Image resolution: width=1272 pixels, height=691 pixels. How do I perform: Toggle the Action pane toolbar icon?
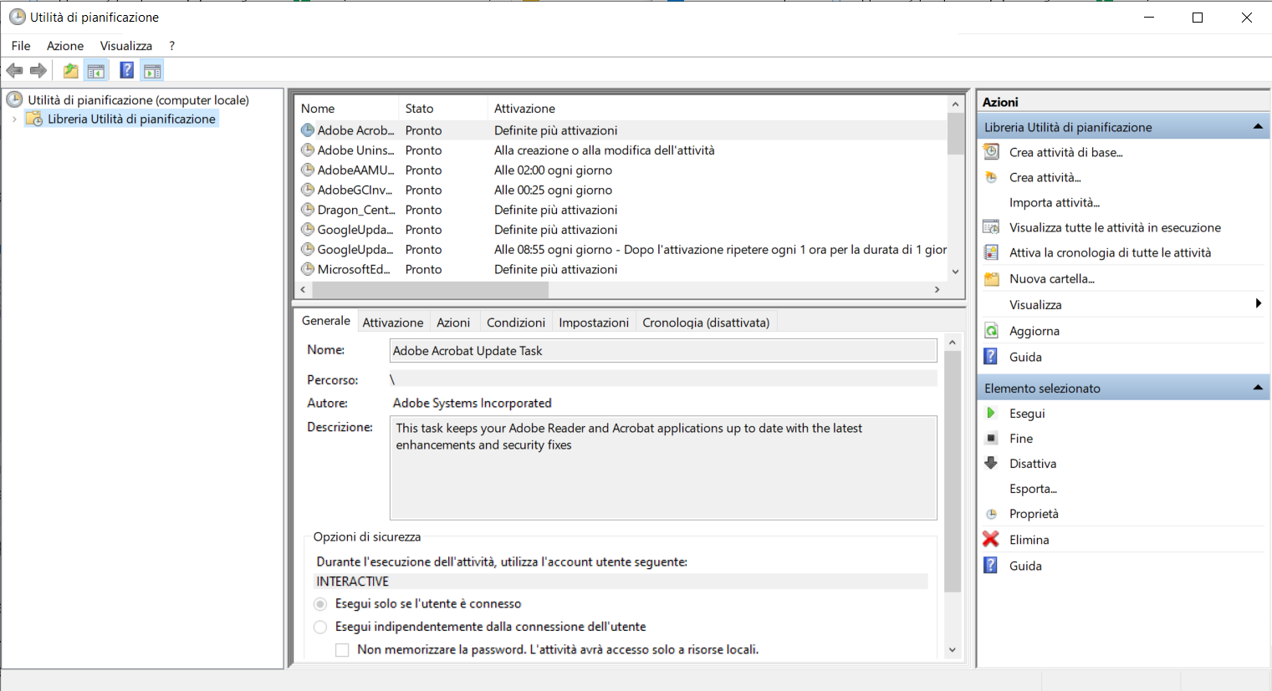[152, 71]
